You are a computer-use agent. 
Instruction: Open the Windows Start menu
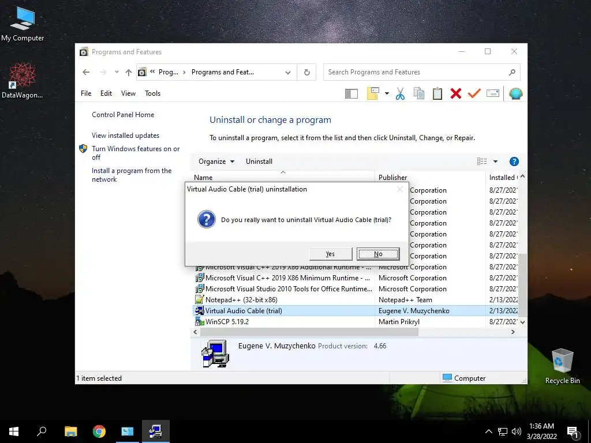click(x=14, y=431)
